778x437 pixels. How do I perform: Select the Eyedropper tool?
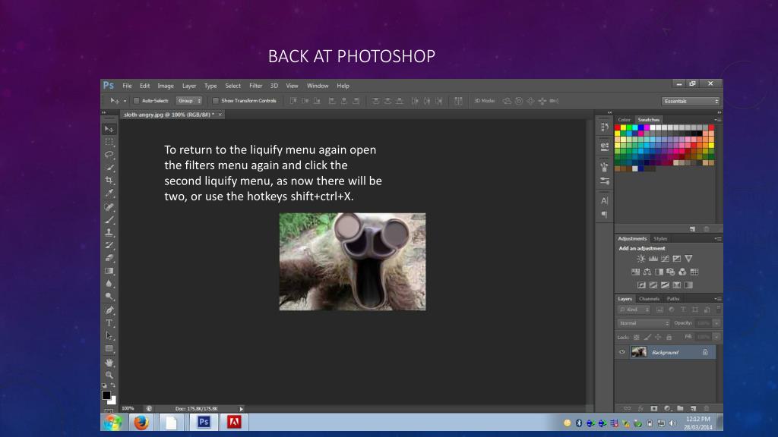[109, 193]
